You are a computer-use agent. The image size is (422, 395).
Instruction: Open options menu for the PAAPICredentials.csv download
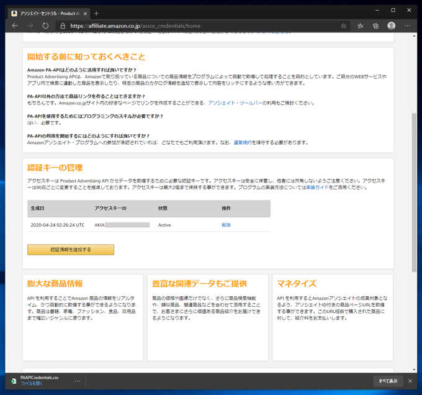78,381
